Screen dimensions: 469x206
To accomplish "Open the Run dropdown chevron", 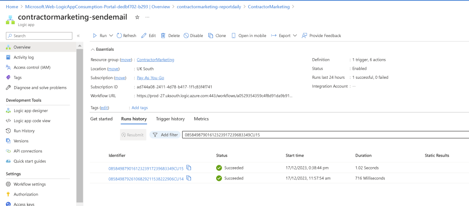I will [x=111, y=36].
